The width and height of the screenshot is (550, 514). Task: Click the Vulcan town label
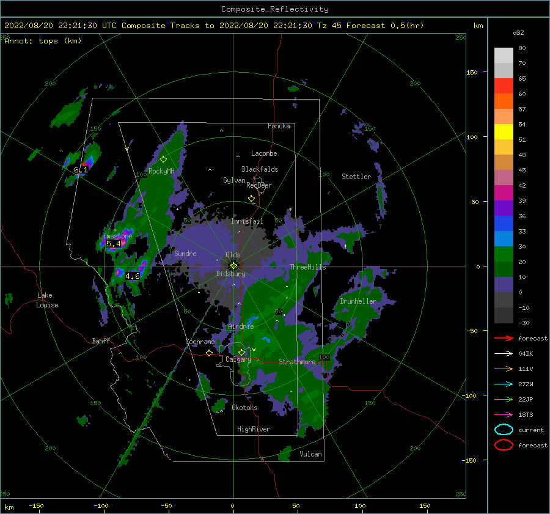point(310,454)
